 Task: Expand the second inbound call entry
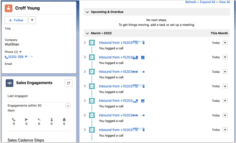point(85,57)
